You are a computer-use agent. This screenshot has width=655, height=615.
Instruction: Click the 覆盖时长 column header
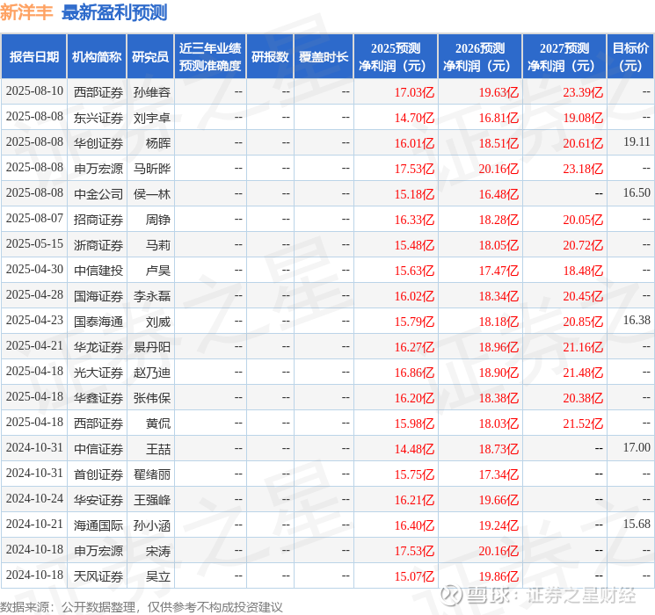pos(324,57)
